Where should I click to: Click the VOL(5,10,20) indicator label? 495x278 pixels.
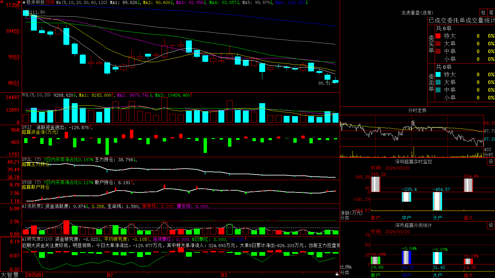[36, 95]
